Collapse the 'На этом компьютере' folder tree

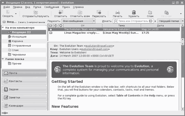coord(3,28)
